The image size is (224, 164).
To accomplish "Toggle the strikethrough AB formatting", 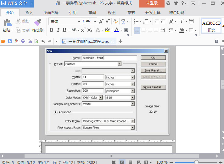I will click(x=74, y=30).
